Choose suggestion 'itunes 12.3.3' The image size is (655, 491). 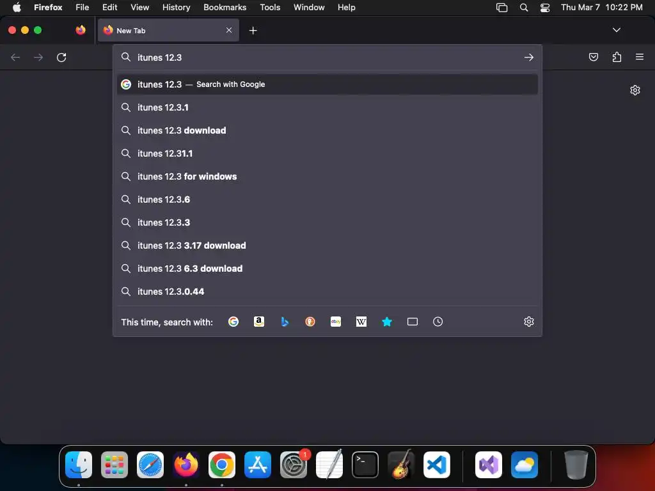point(327,222)
